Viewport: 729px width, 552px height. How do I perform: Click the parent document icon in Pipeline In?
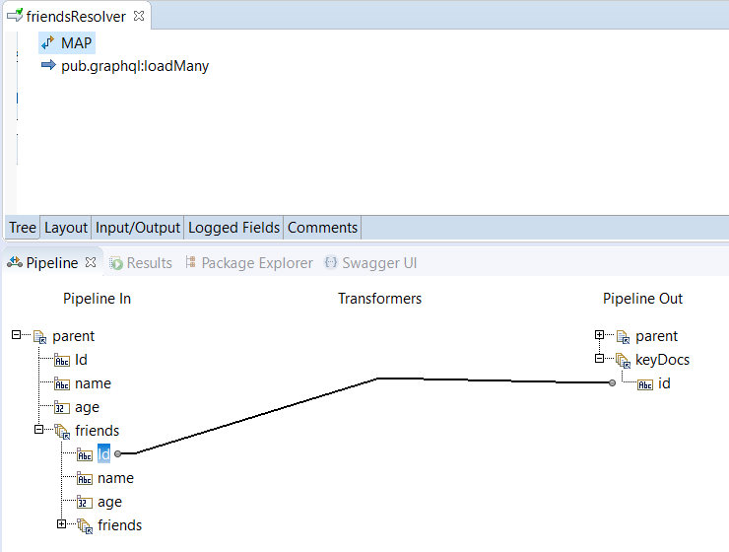click(39, 336)
